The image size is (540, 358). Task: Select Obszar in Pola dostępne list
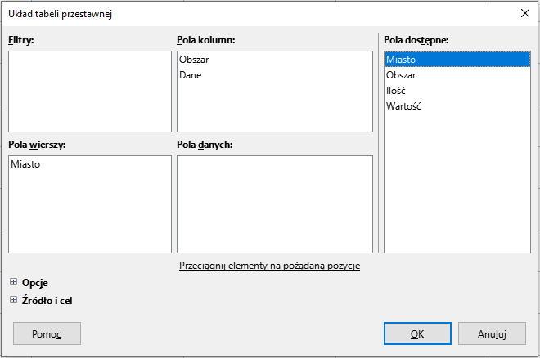coord(401,75)
